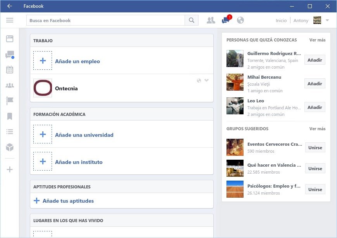Screen dimensions: 337x238
Task: Click Leo Leo name
Action: coord(256,100)
